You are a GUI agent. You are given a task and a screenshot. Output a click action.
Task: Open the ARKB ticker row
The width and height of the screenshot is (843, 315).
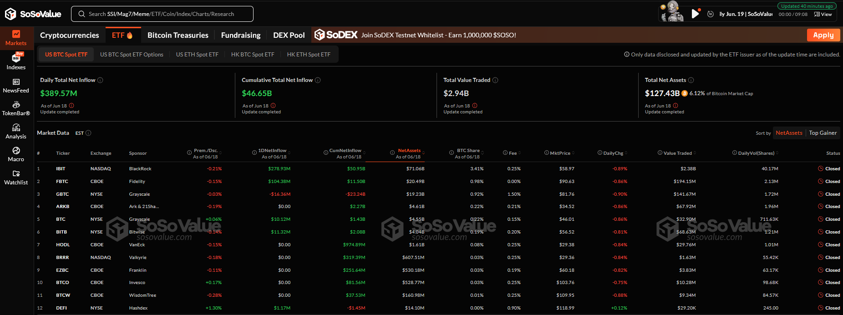[x=439, y=207]
